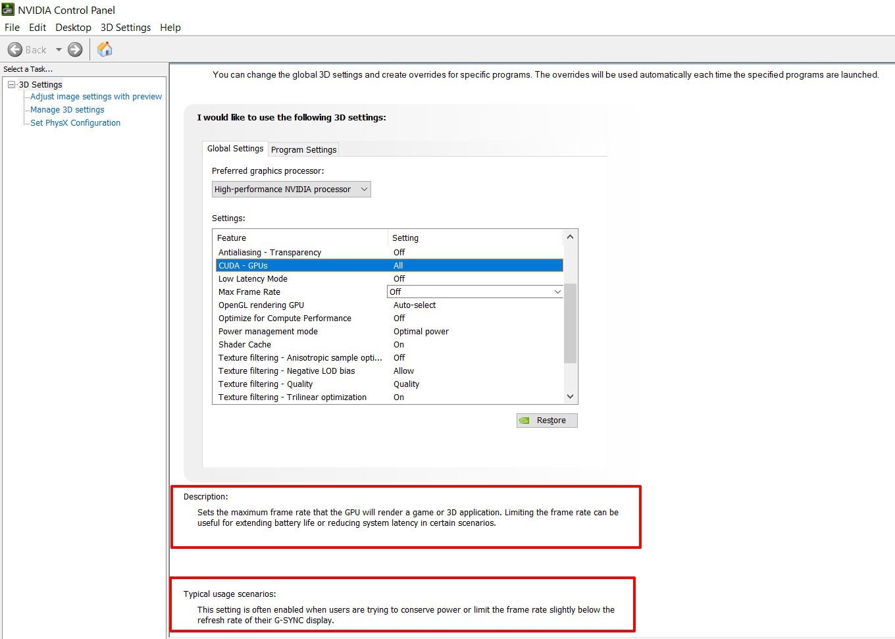
Task: Select the Antialiasing - Transparency row
Action: [389, 253]
